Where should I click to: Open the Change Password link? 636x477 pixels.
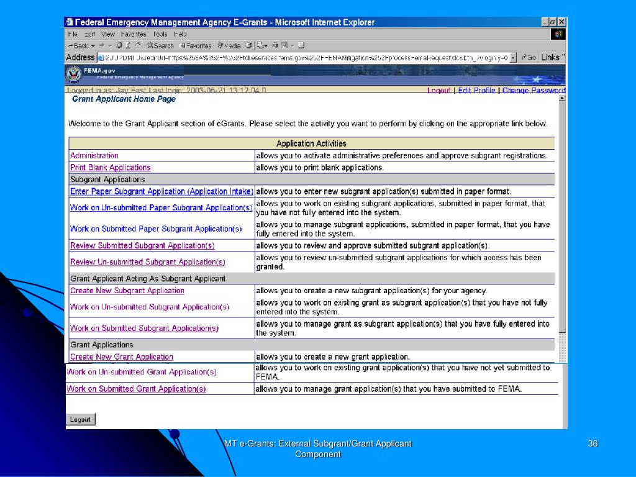(534, 91)
